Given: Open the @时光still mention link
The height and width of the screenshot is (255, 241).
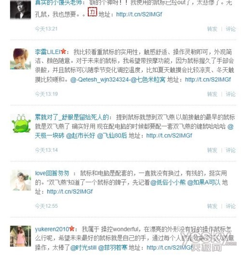Looking at the screenshot, I should 83,248.
